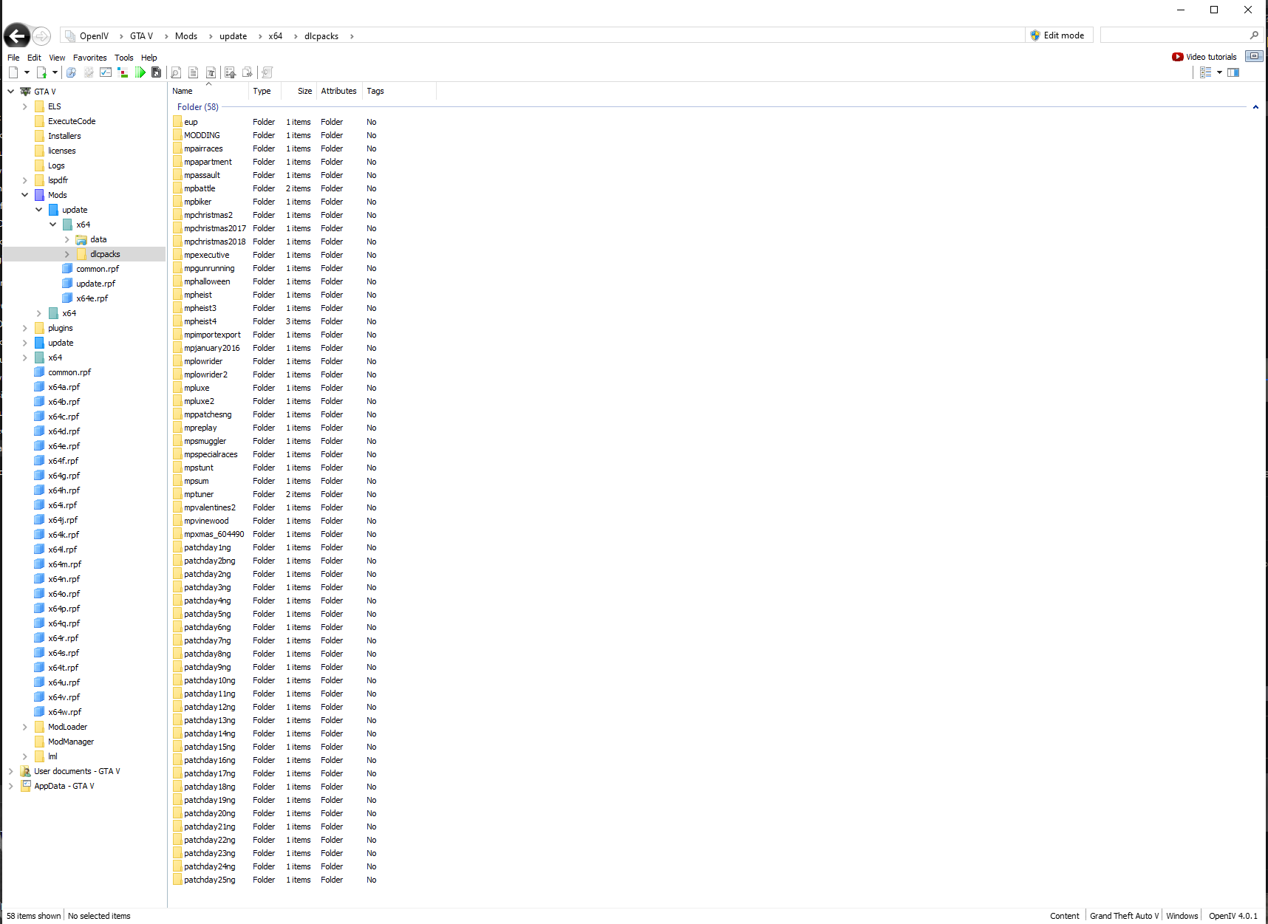This screenshot has width=1268, height=924.
Task: Click the document with letter T toolbar icon
Action: tap(211, 72)
